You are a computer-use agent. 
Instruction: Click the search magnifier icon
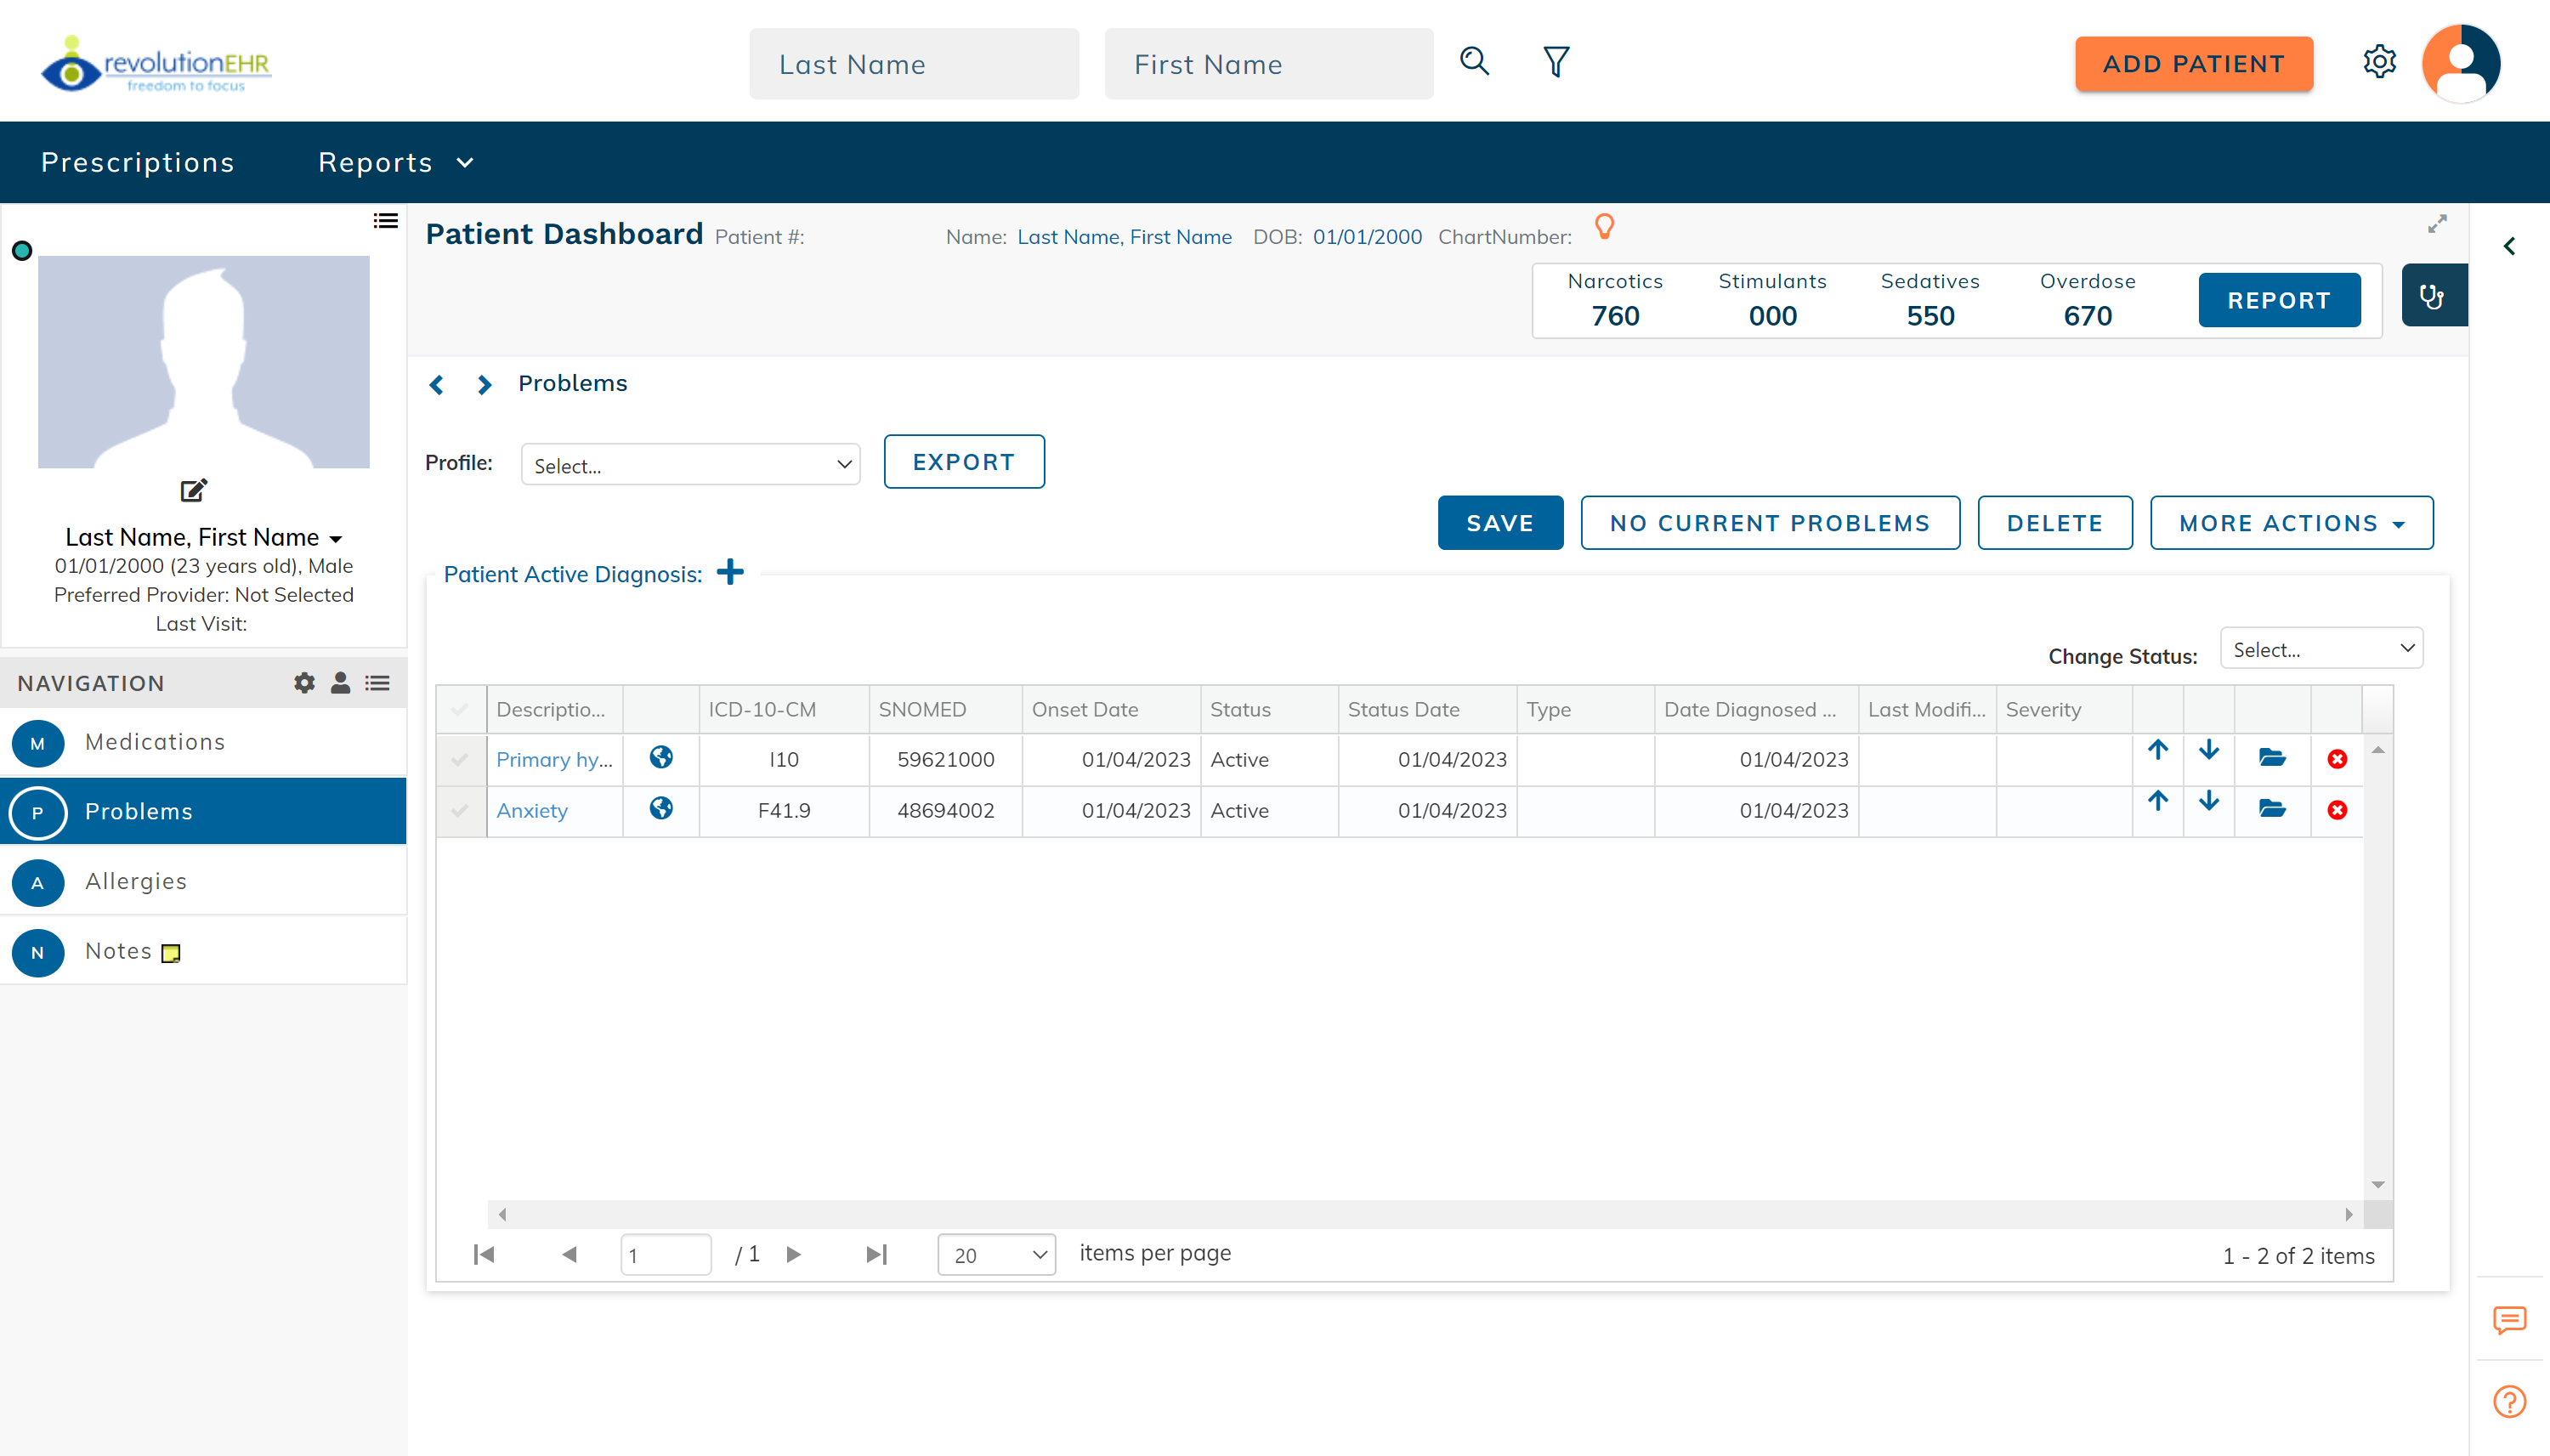pyautogui.click(x=1474, y=61)
